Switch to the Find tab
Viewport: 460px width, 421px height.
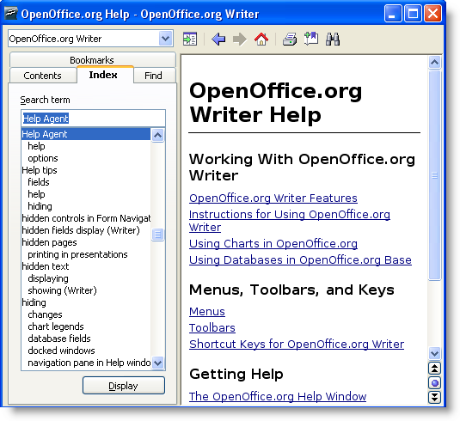coord(154,76)
